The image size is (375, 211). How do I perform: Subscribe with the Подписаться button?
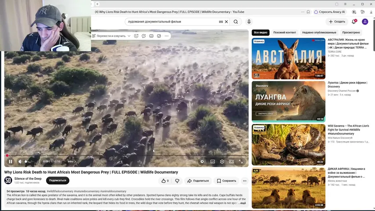(58, 180)
